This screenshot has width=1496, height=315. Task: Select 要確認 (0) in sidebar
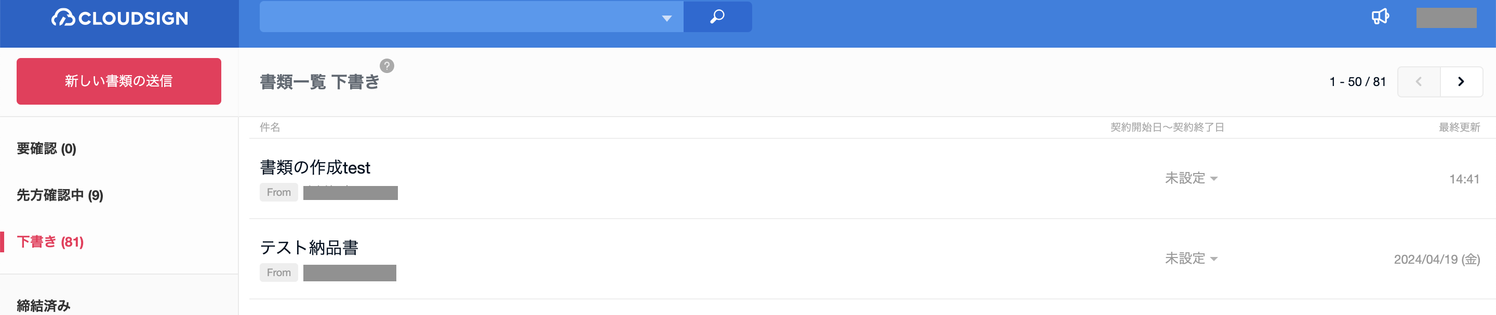point(46,149)
